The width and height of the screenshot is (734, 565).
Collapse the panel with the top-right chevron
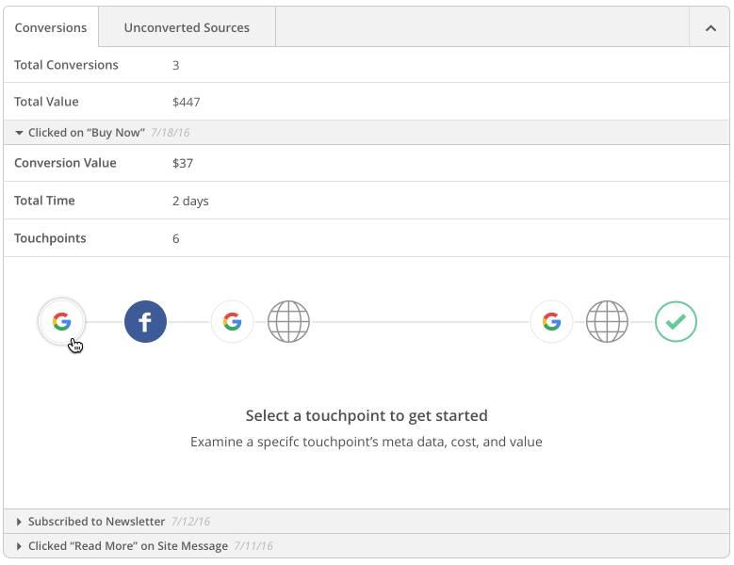710,28
